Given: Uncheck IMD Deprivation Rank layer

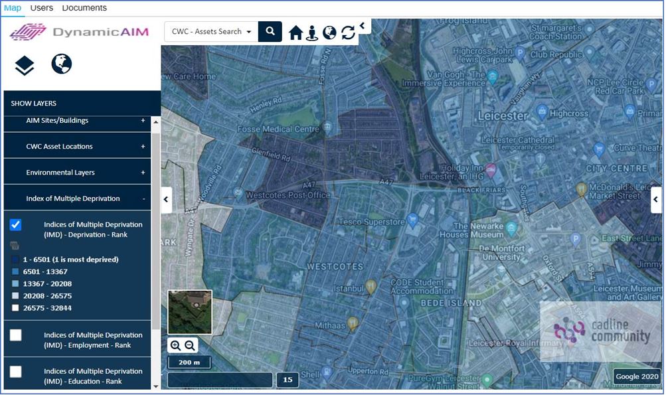Looking at the screenshot, I should tap(16, 224).
